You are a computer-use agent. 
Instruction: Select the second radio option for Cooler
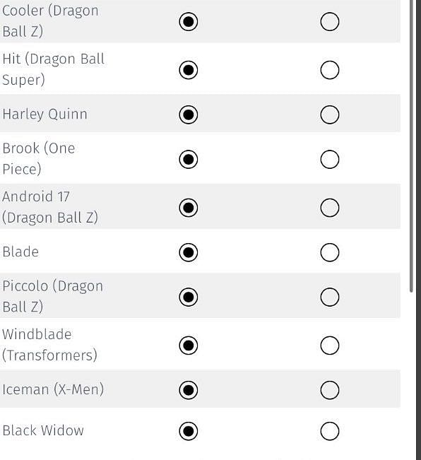click(x=330, y=22)
